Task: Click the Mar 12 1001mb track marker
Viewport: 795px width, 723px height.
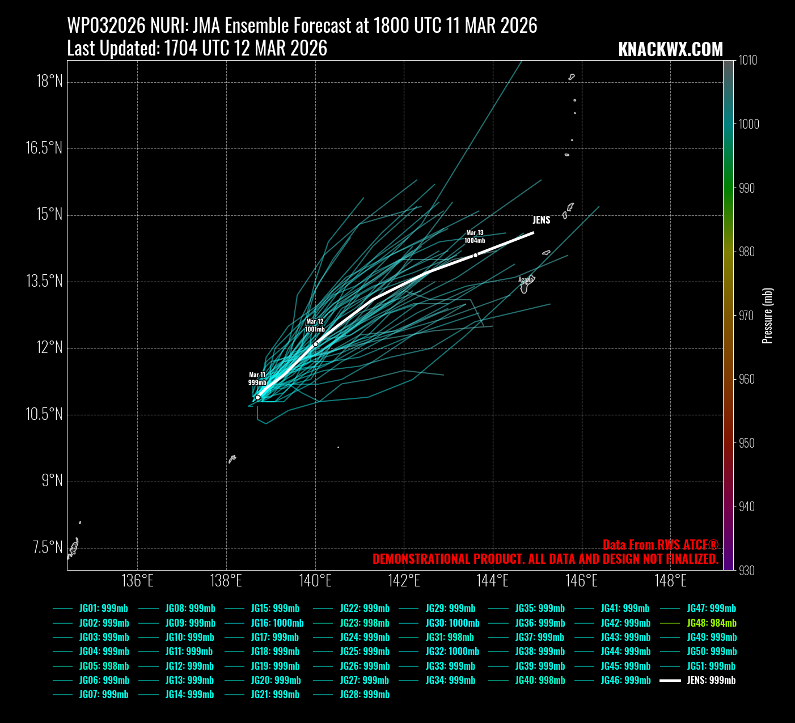Action: point(315,344)
